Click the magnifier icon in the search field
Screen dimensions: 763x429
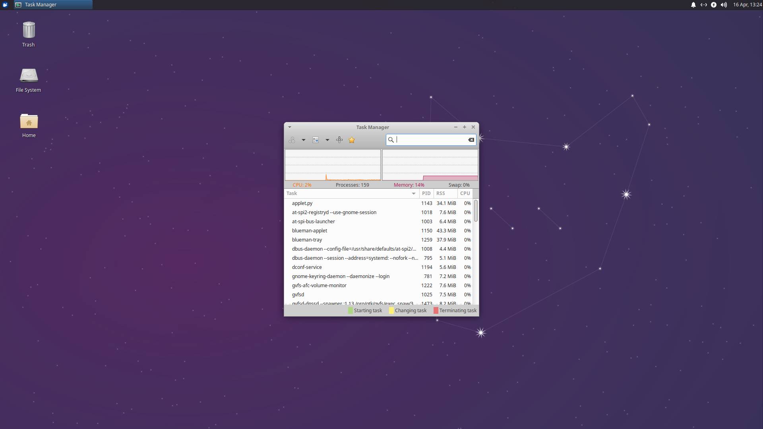(391, 140)
